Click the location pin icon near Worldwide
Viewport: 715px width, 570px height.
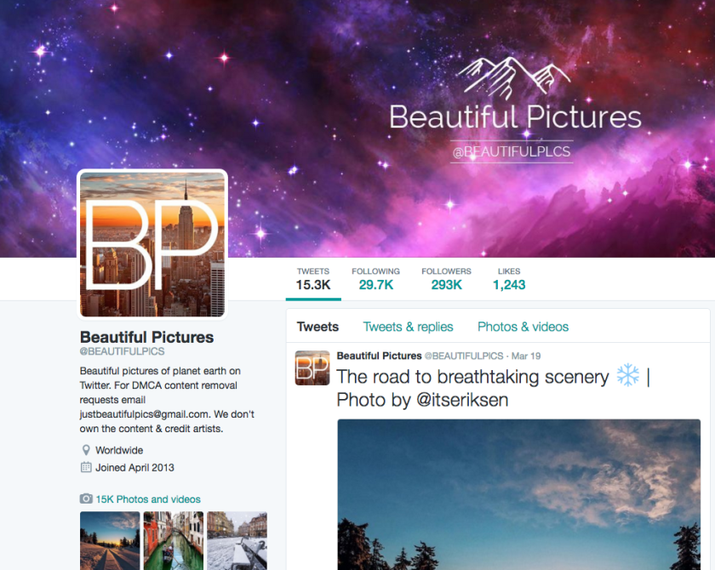pos(86,450)
